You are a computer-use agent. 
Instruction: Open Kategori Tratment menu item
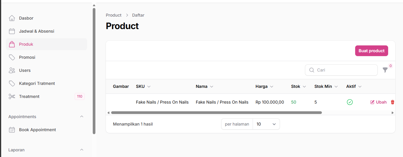[x=37, y=83]
